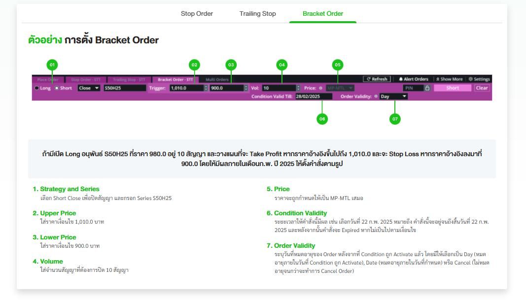Adjust the Vol stepper arrows
Screen dimensions: 526x301
(x=298, y=88)
